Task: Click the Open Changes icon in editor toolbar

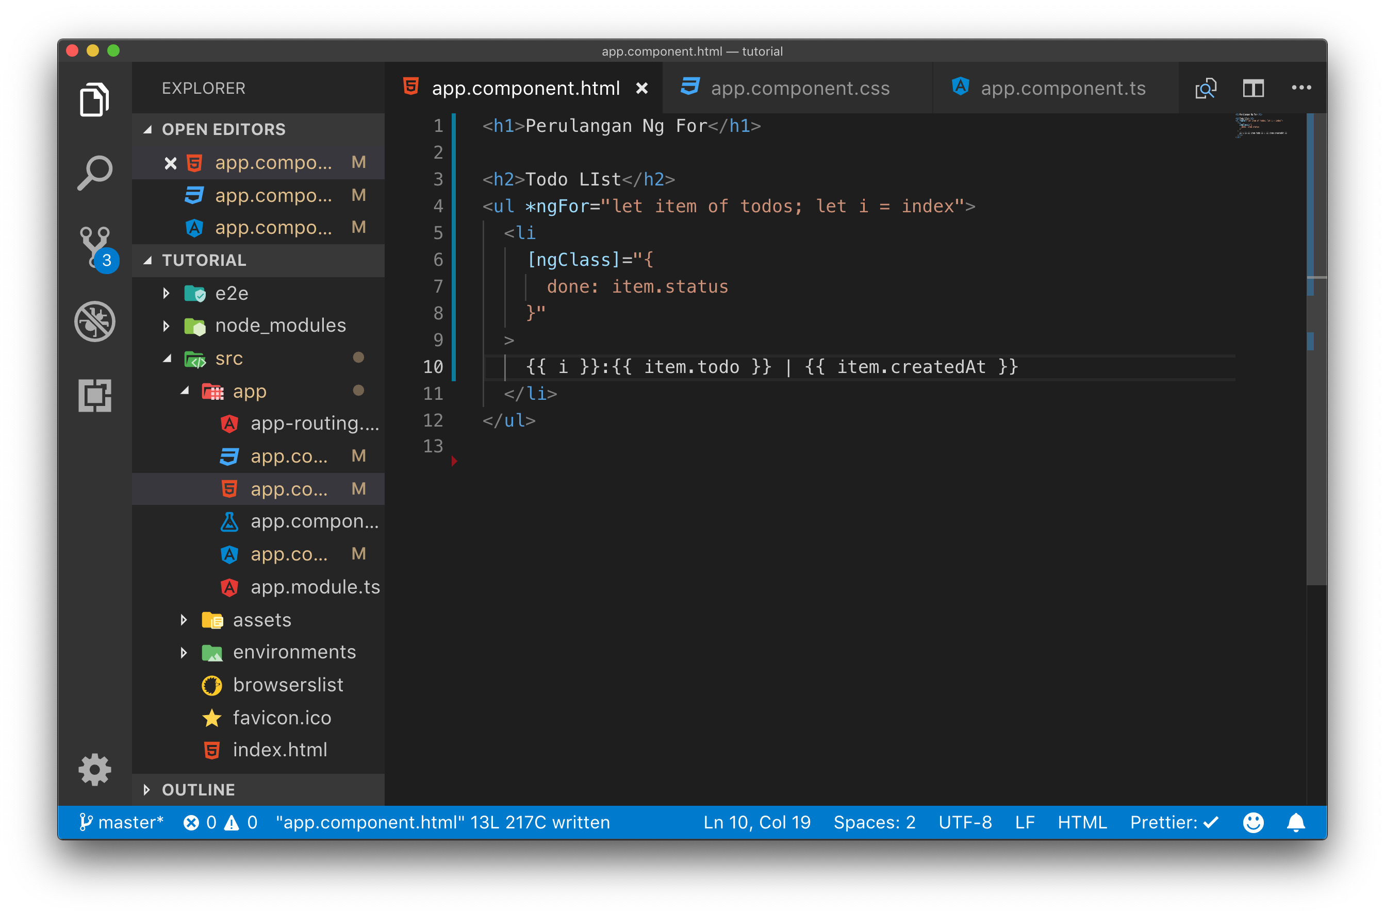Action: click(x=1206, y=88)
